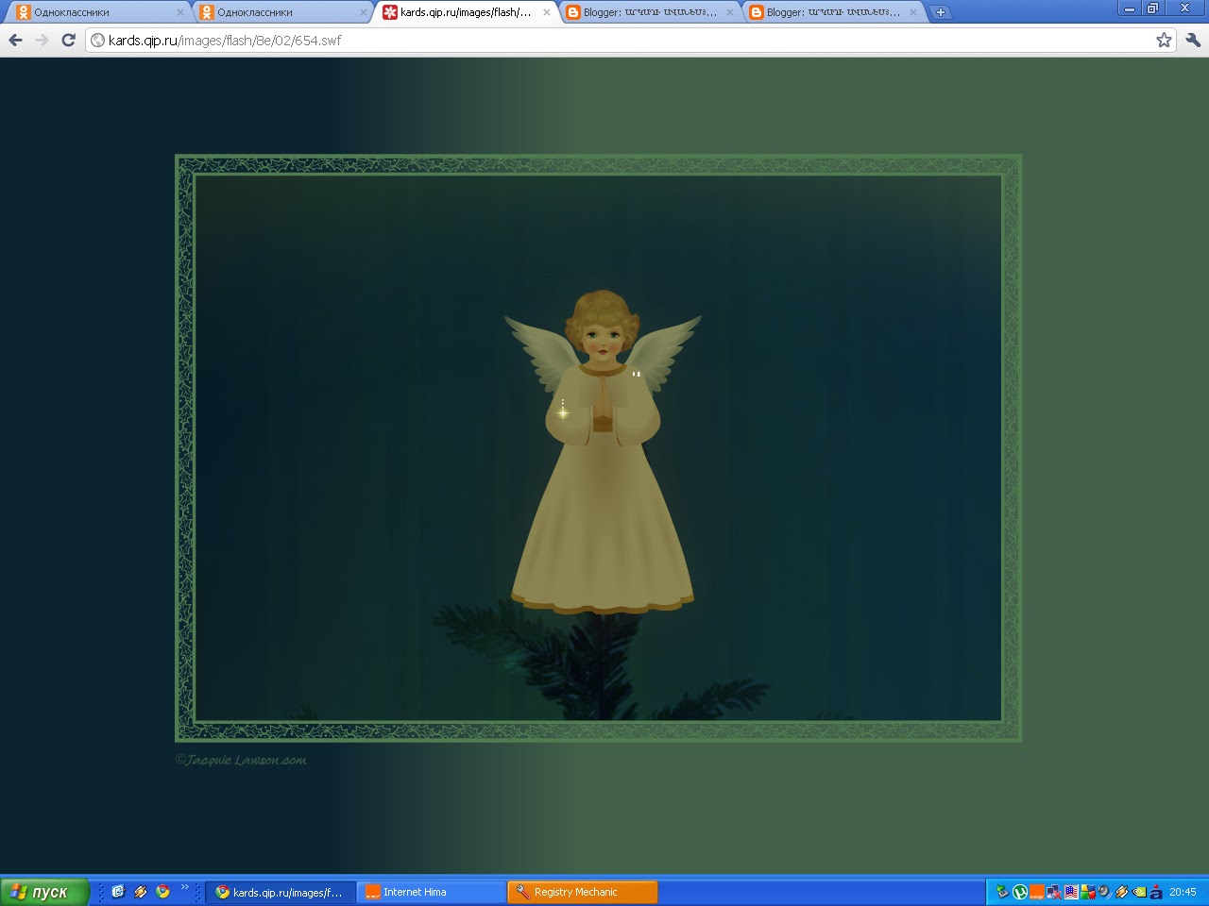Reload the page with the refresh icon

(68, 40)
